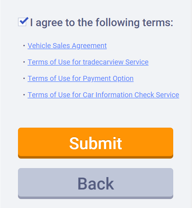View the Car Information Check Service terms
The width and height of the screenshot is (192, 208).
coord(103,95)
